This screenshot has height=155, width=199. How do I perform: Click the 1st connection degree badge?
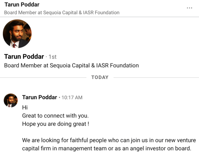(x=52, y=57)
